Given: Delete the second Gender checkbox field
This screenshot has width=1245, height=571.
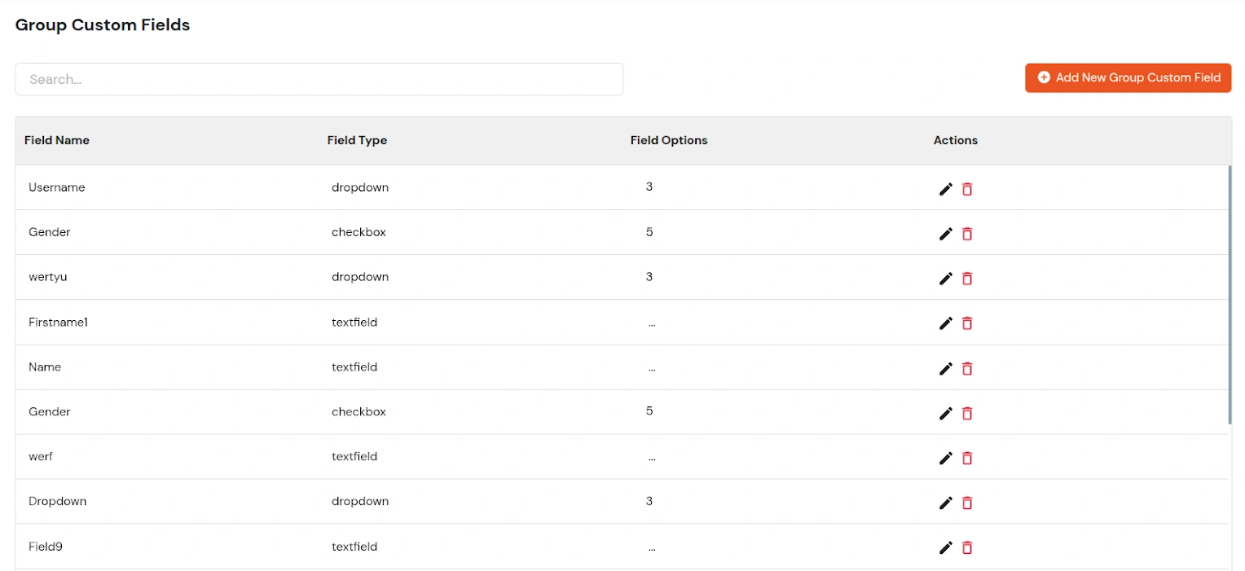Looking at the screenshot, I should coord(967,413).
